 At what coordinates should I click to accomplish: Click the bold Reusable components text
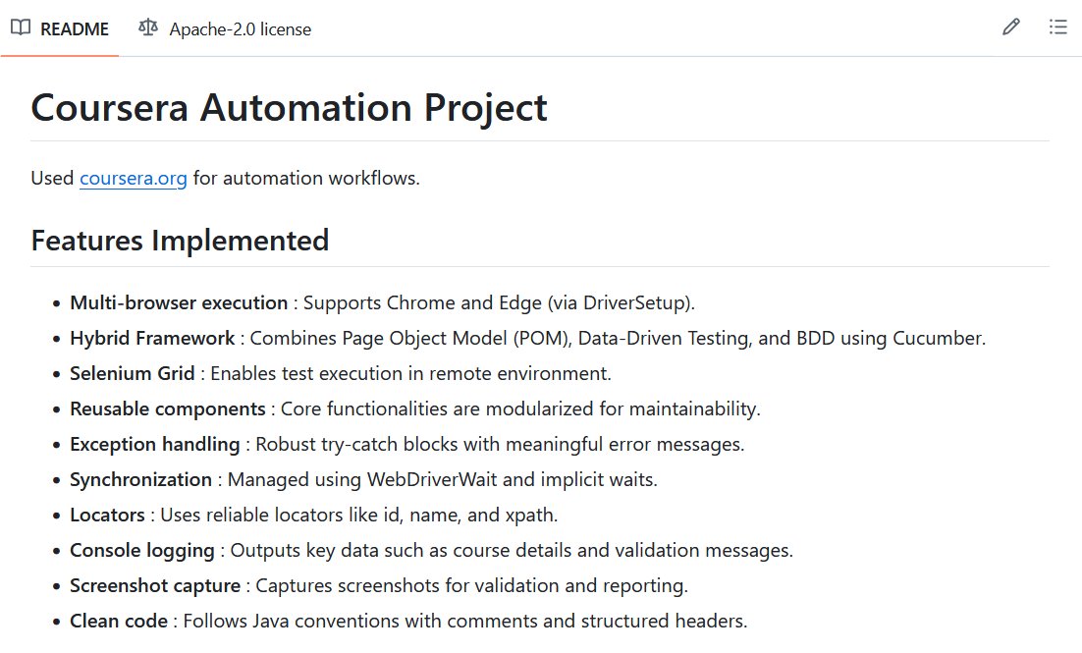(x=168, y=408)
